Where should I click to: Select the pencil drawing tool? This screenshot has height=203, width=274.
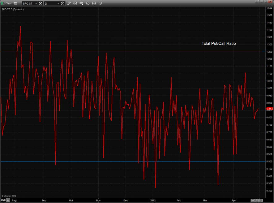(x=69, y=3)
